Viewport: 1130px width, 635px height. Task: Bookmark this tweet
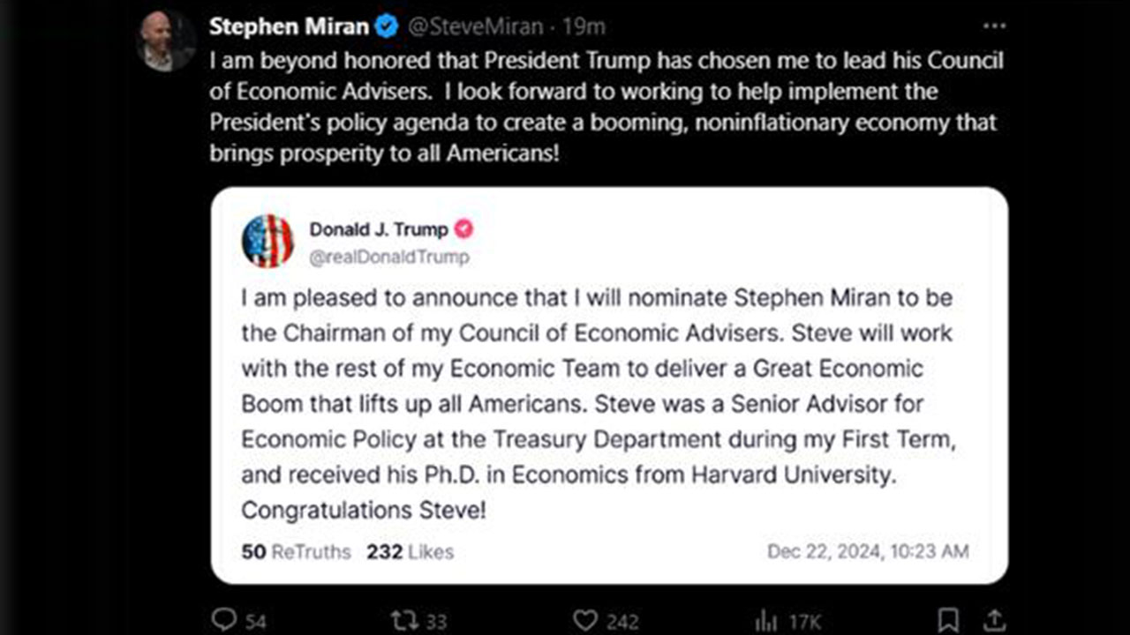pos(949,621)
